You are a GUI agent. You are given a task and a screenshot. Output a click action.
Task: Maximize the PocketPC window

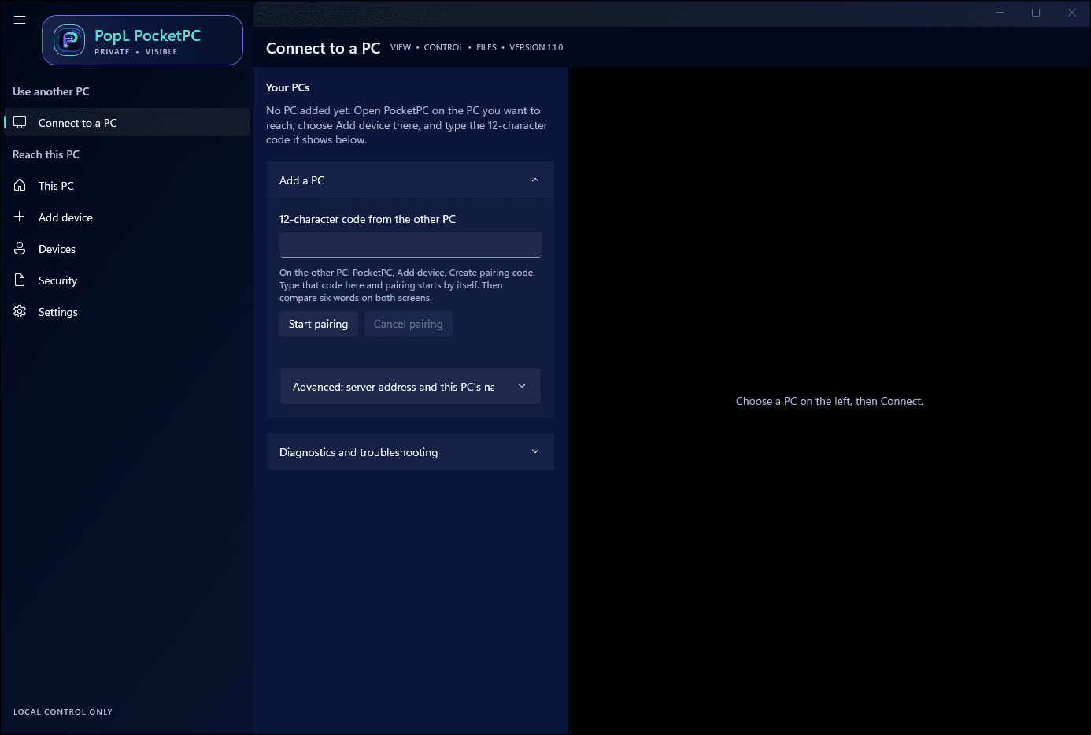(x=1036, y=13)
